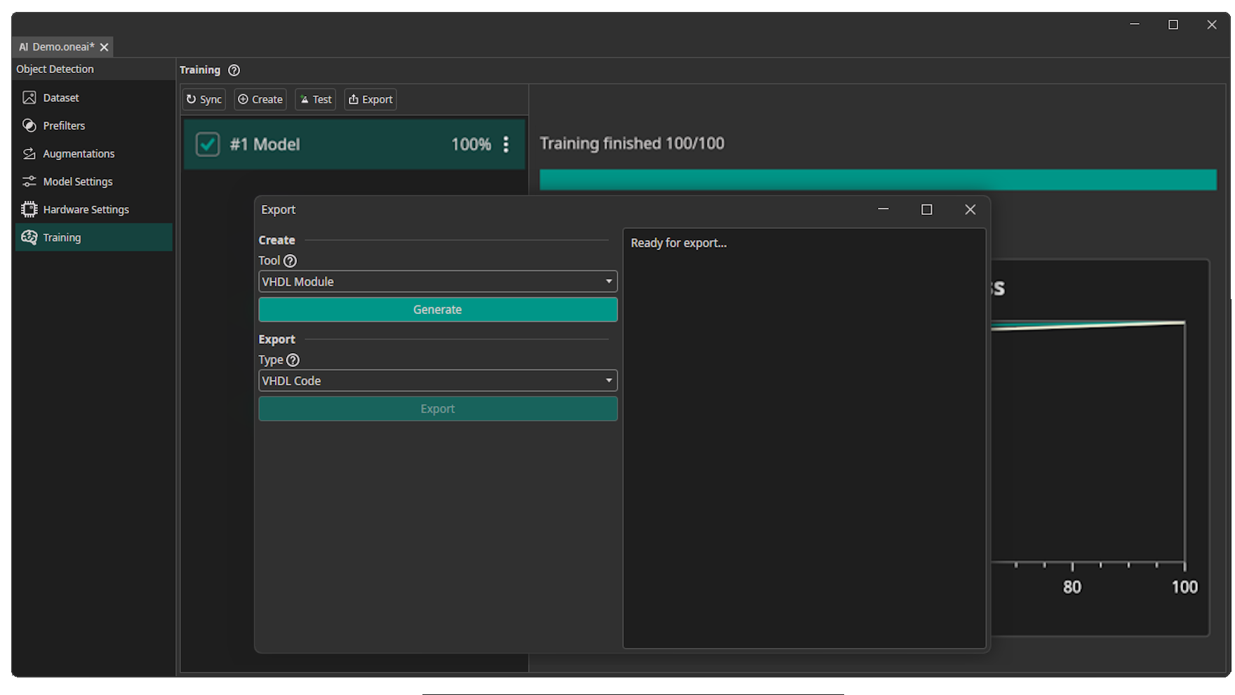Open the #1 Model three-dot options menu
Screen dimensions: 1235x695
[506, 145]
